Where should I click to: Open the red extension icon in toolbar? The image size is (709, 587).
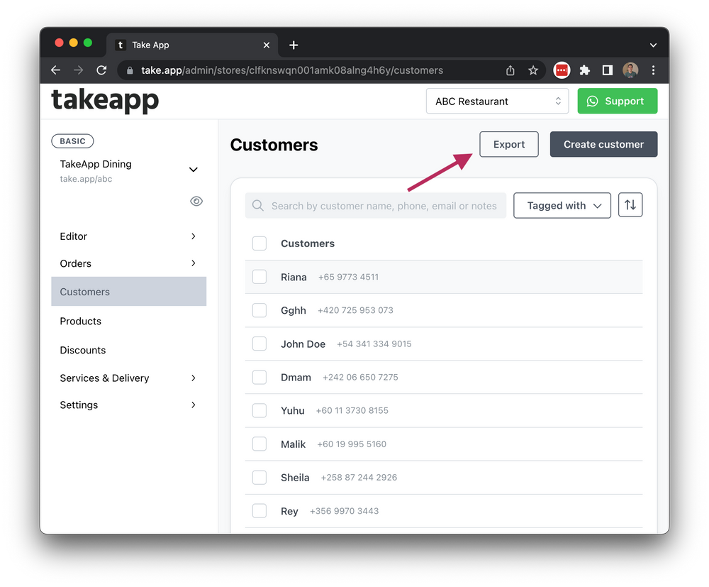[562, 70]
